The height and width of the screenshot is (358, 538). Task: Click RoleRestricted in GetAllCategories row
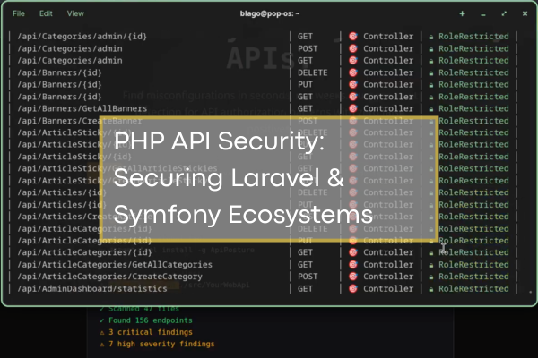pos(473,265)
